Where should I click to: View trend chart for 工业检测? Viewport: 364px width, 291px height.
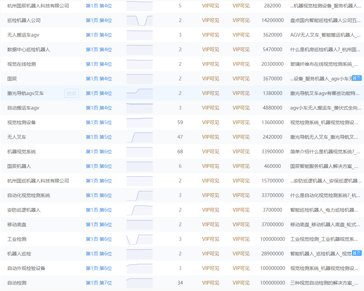(140, 239)
